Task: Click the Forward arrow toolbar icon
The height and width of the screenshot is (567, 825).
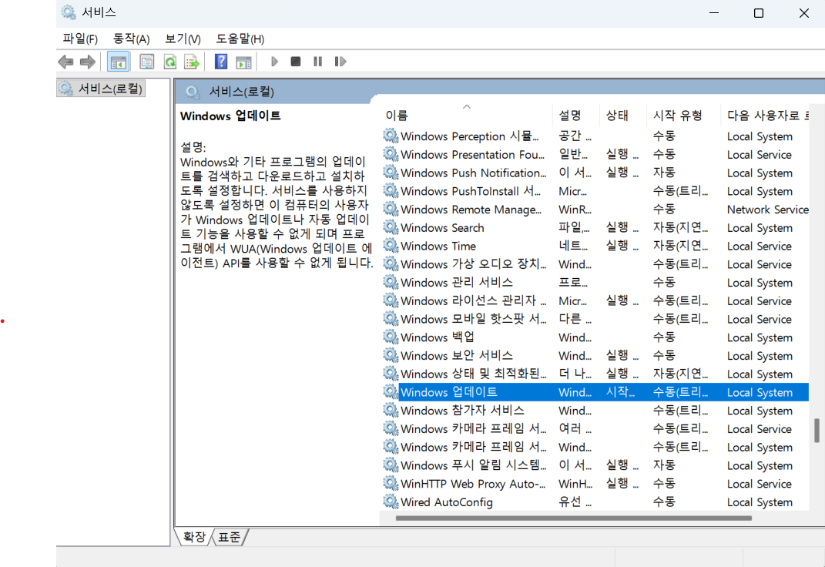Action: pyautogui.click(x=87, y=62)
